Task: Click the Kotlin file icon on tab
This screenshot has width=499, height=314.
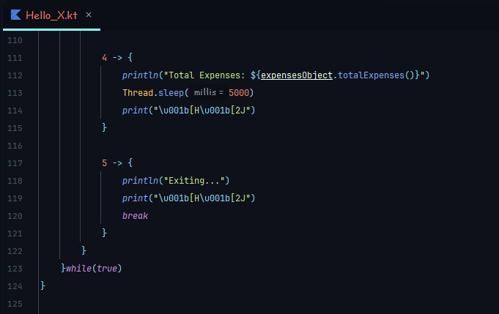Action: [x=16, y=15]
